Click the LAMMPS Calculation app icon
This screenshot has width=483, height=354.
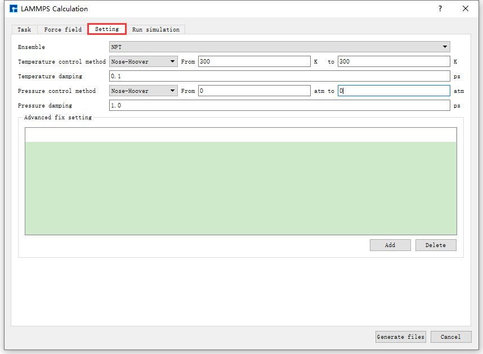[x=14, y=8]
